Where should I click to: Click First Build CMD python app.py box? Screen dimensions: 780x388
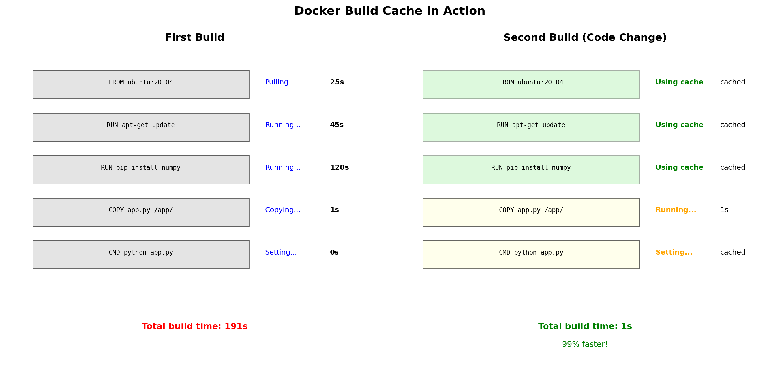pyautogui.click(x=141, y=254)
